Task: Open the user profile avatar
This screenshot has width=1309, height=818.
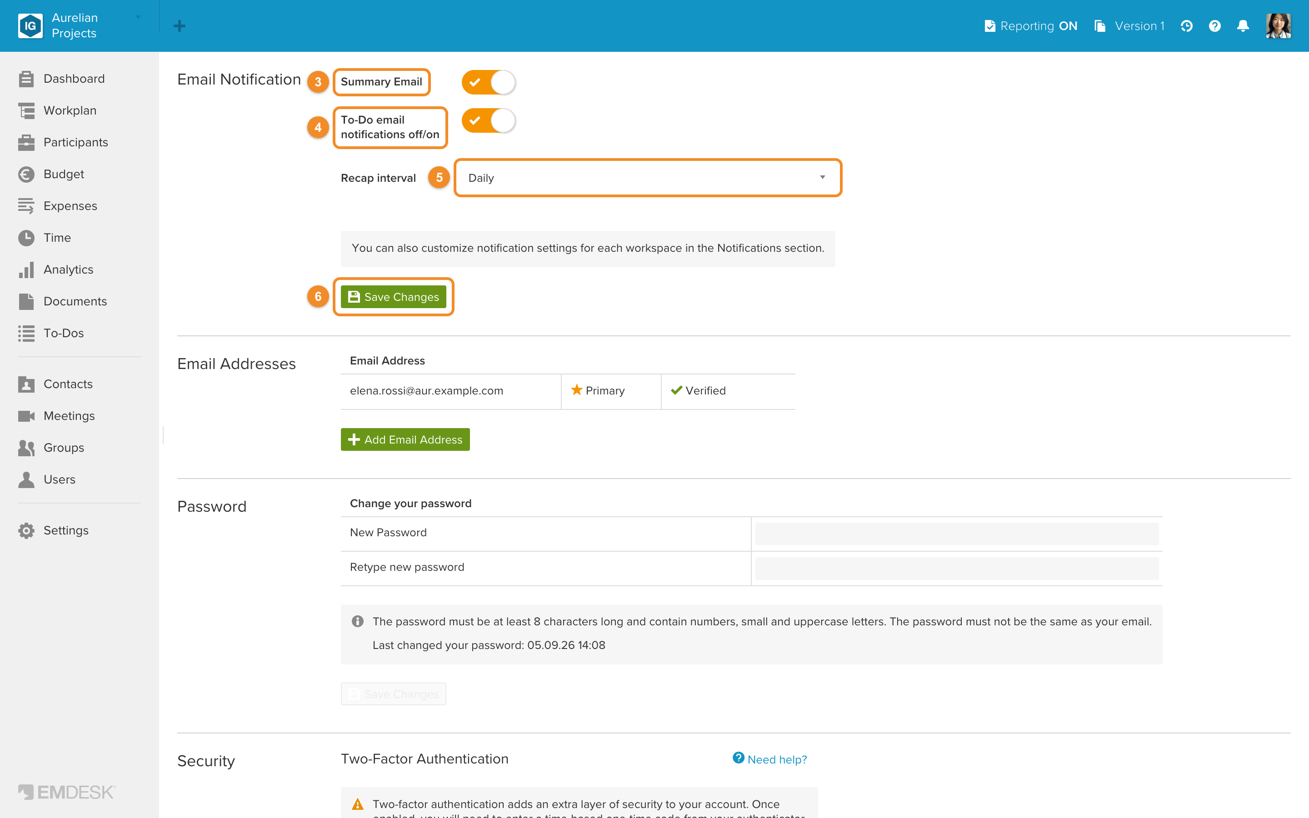Action: (x=1278, y=26)
